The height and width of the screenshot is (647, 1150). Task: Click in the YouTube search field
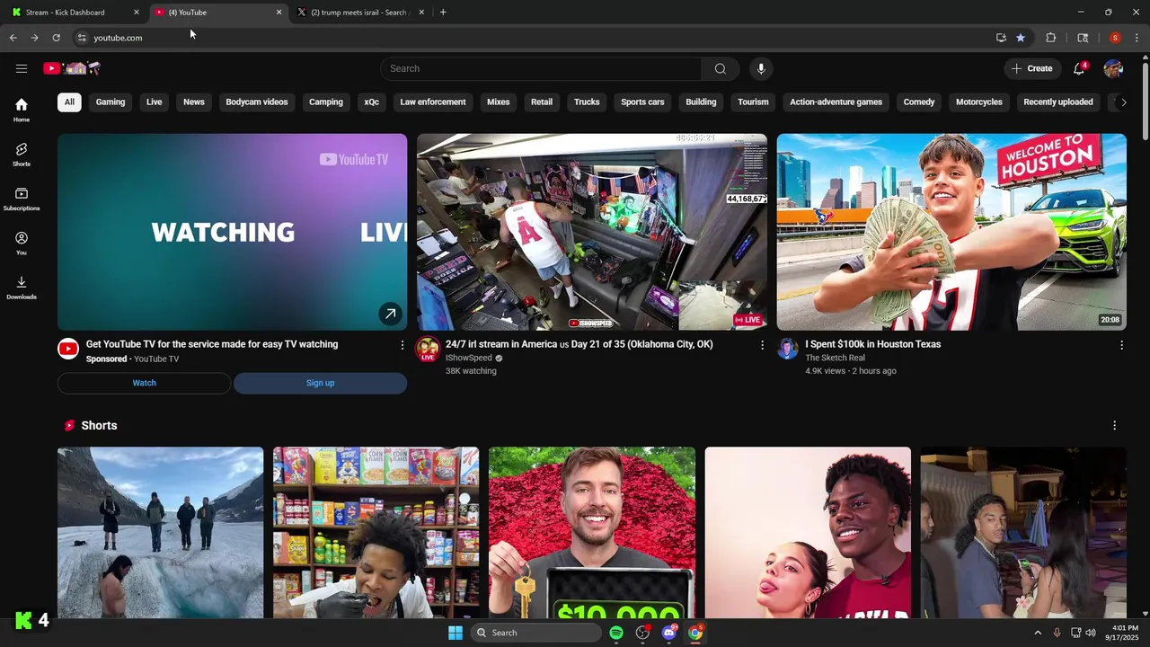click(541, 68)
